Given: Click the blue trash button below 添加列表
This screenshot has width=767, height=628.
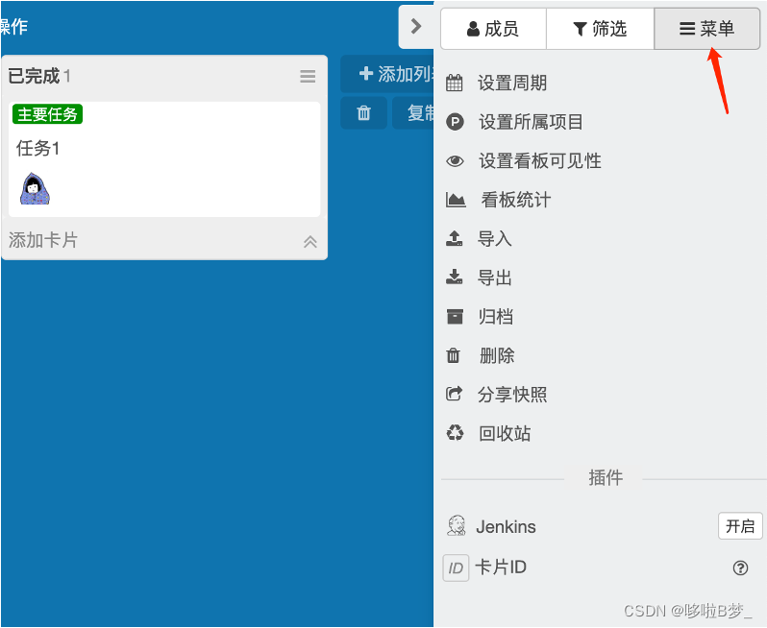Looking at the screenshot, I should [x=364, y=113].
